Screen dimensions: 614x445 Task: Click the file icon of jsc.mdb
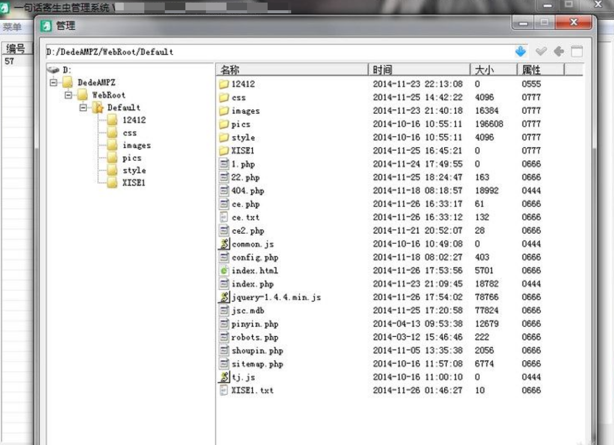point(224,310)
